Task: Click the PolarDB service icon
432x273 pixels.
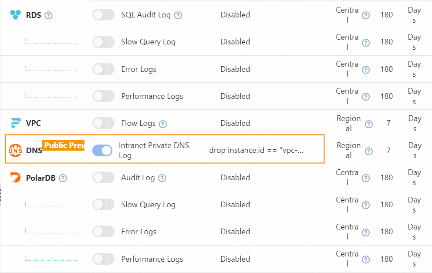Action: pos(16,178)
